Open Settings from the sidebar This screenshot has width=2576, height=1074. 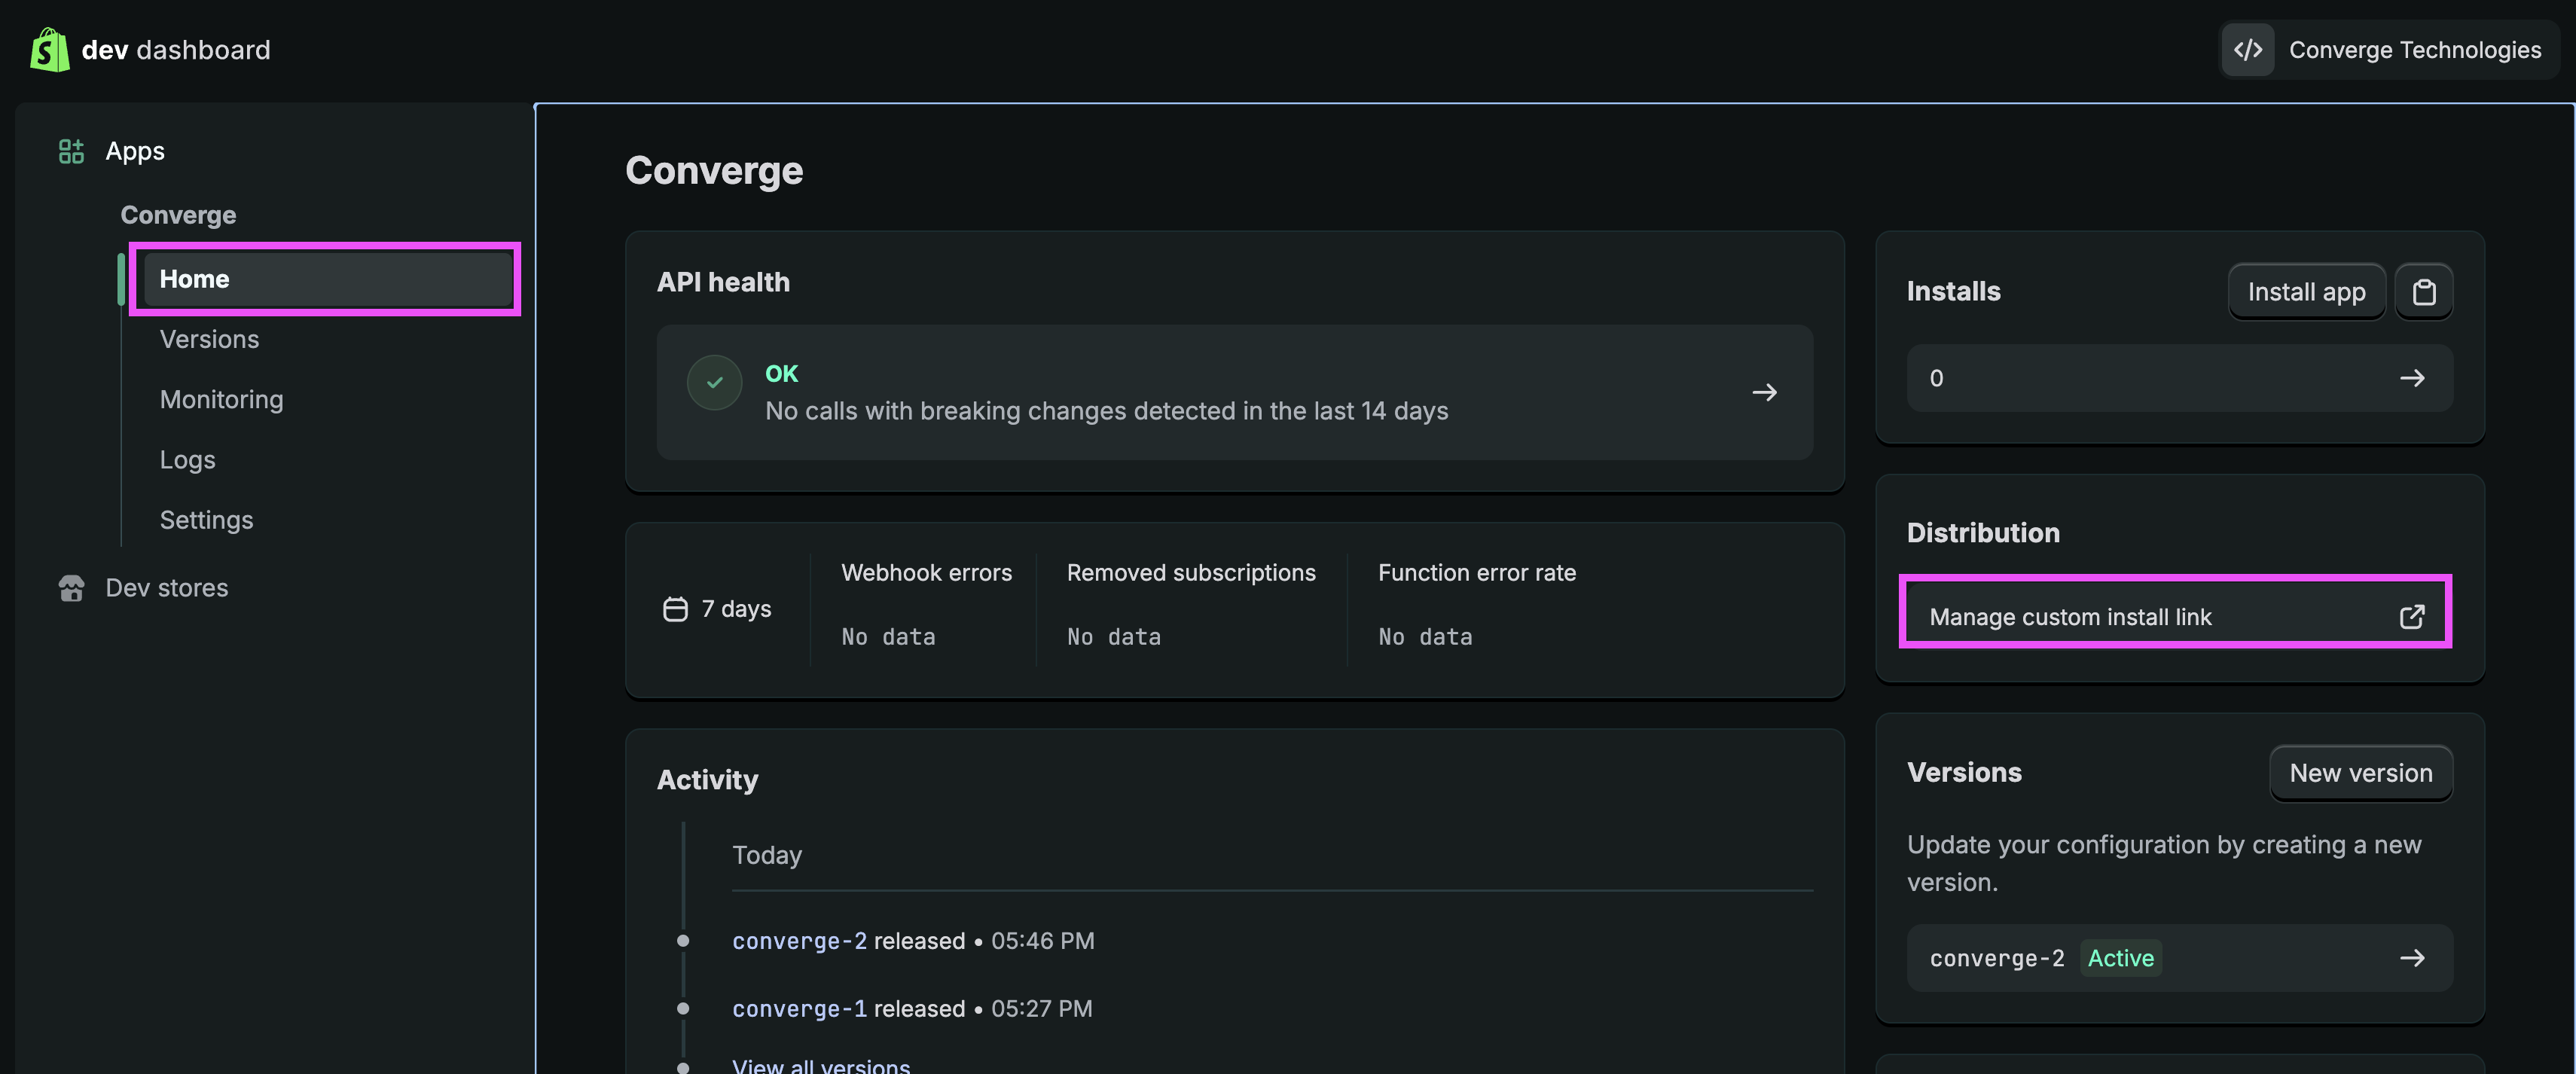coord(206,519)
